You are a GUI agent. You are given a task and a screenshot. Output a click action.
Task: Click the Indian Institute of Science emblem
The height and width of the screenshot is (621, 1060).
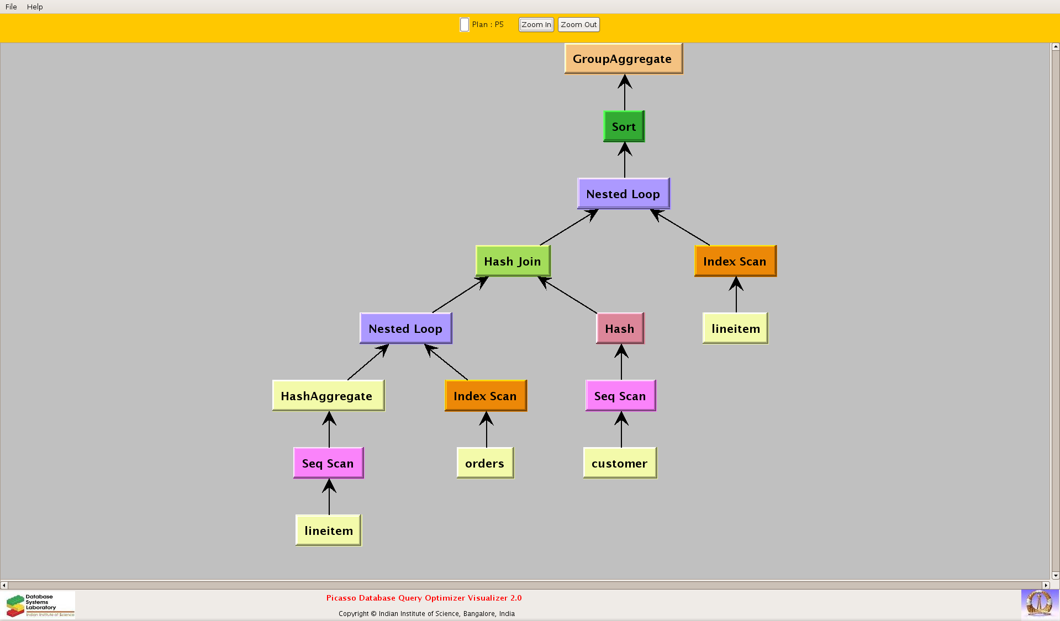point(1039,603)
